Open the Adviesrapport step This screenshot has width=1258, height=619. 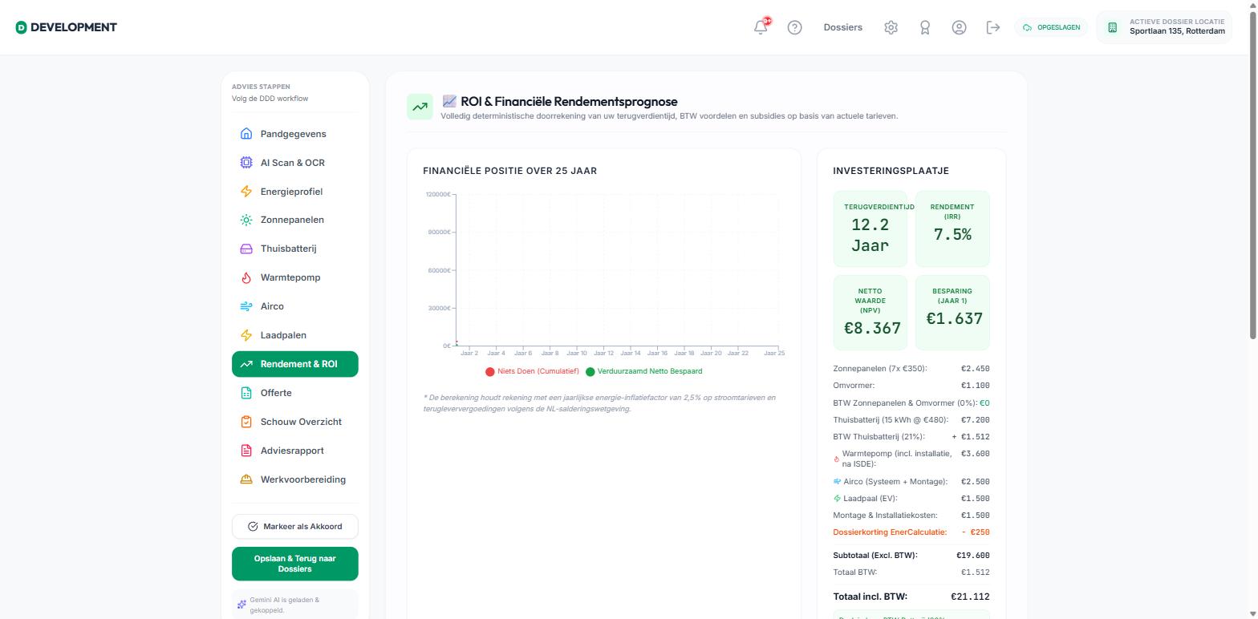coord(295,451)
